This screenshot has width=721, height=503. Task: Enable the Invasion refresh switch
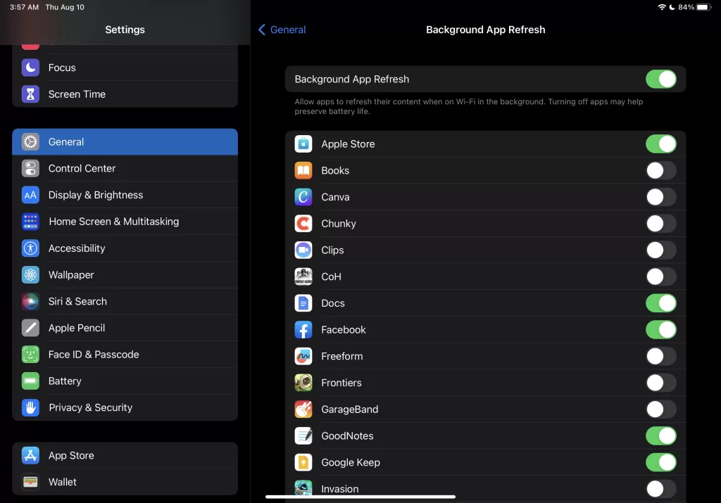pos(660,489)
